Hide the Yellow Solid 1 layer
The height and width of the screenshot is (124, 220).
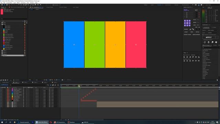click(x=1, y=96)
